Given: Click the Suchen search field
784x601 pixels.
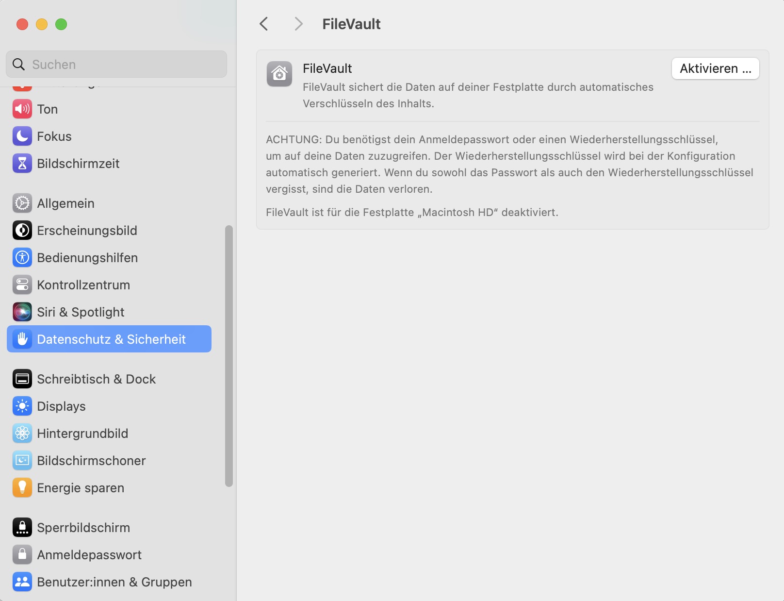Looking at the screenshot, I should pos(116,64).
